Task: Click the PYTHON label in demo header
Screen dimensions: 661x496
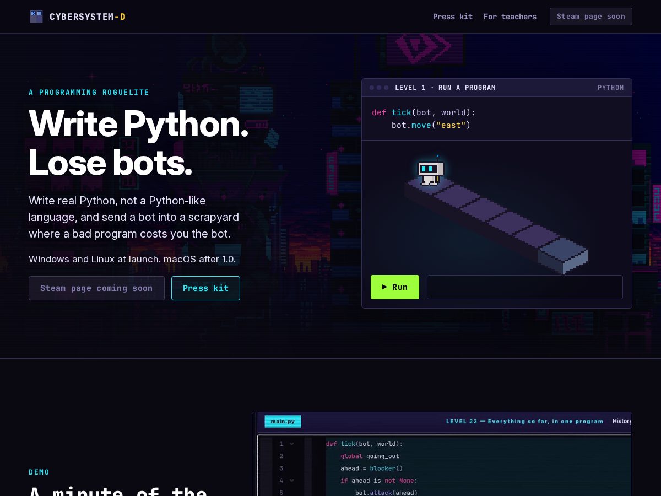Action: 611,88
